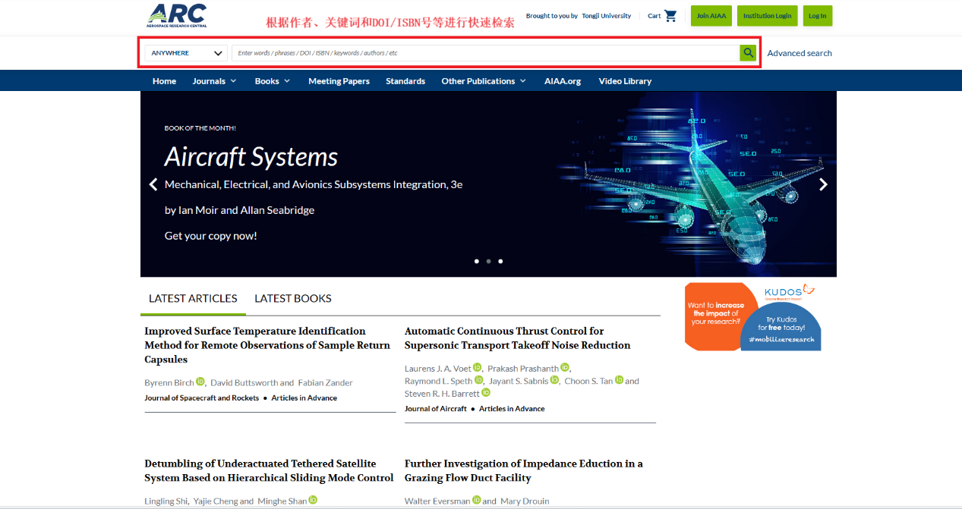
Task: Go to the previous carousel slide arrow
Action: point(153,184)
